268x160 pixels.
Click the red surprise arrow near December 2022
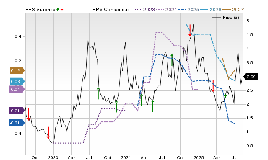click(49, 133)
